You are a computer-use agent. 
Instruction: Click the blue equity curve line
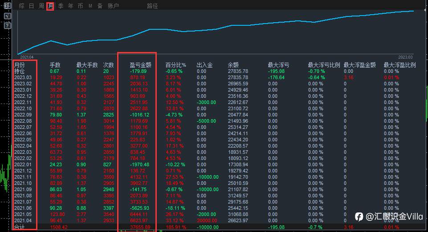[216, 29]
